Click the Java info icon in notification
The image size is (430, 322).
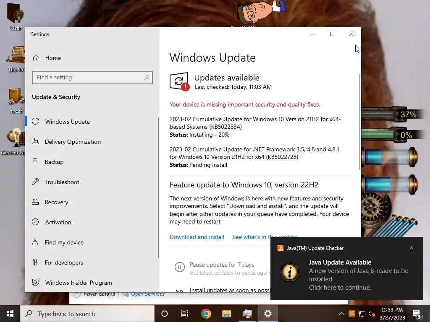290,272
